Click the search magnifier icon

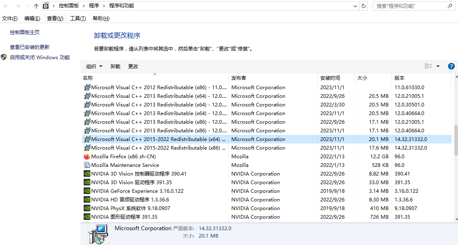coord(451,6)
